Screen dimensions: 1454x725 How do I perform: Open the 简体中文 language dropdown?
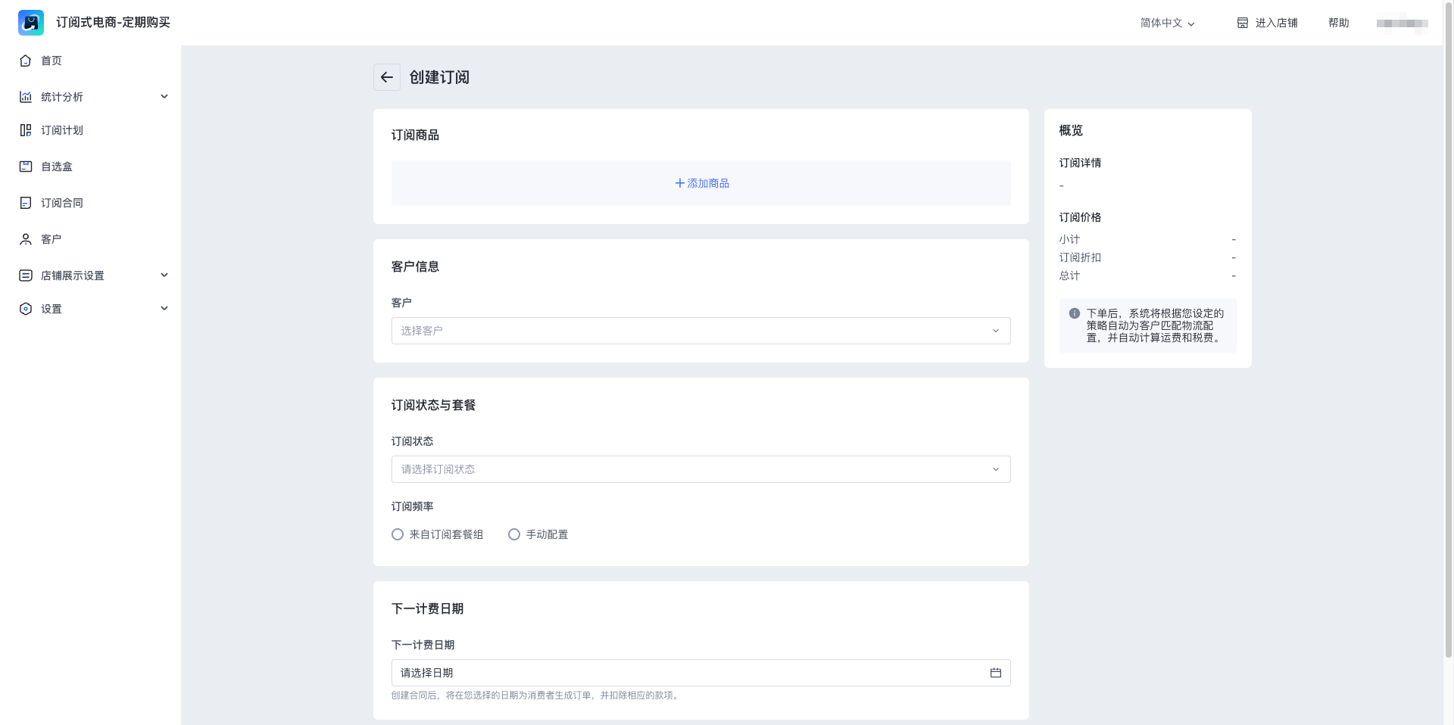click(x=1165, y=23)
